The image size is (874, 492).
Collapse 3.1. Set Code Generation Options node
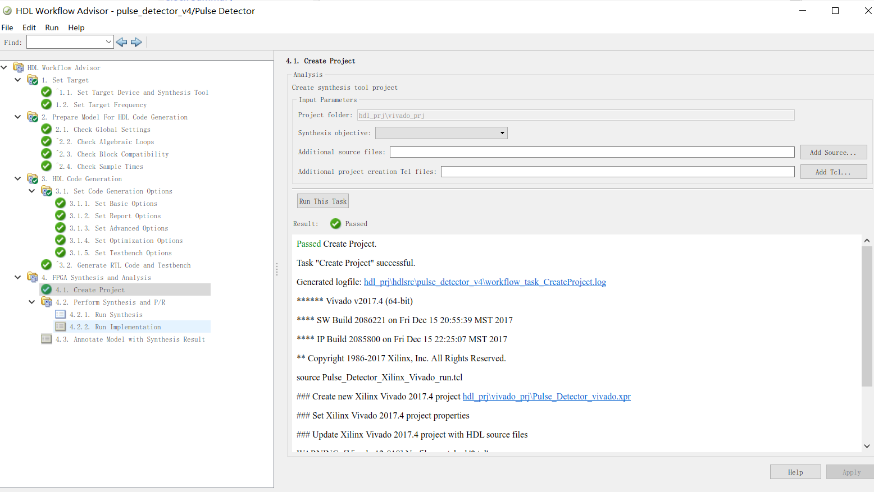pos(32,191)
